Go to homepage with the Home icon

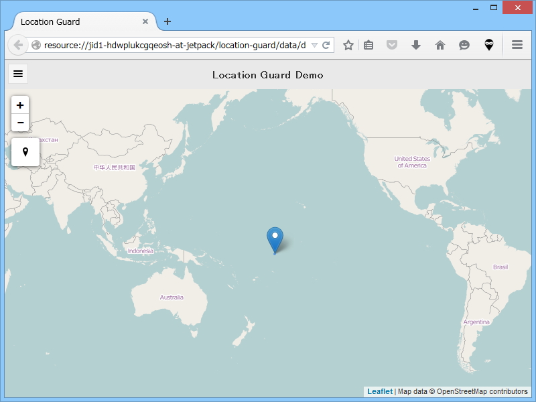[440, 45]
